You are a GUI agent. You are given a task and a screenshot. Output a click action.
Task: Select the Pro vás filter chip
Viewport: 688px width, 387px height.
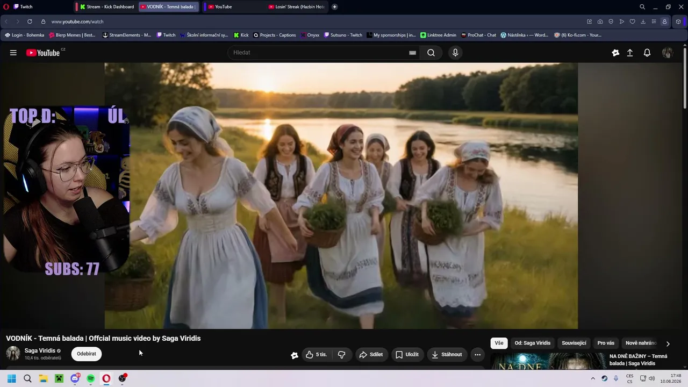click(x=606, y=343)
